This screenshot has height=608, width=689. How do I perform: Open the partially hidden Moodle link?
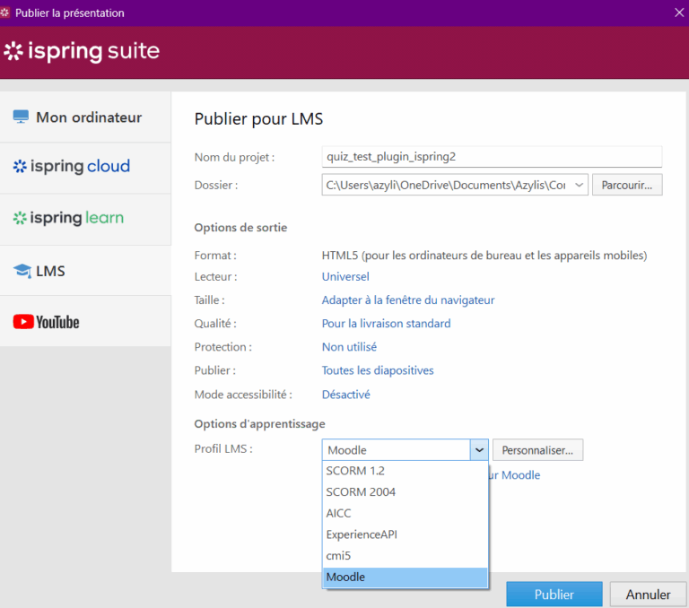click(x=515, y=475)
